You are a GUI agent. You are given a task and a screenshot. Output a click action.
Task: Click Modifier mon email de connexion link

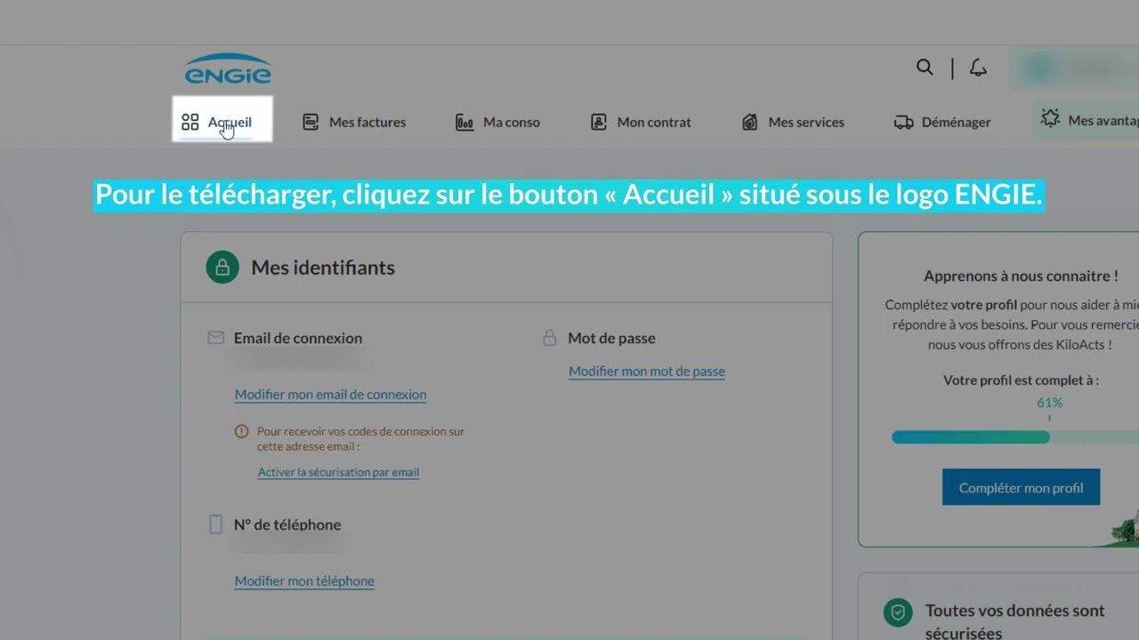pyautogui.click(x=330, y=395)
